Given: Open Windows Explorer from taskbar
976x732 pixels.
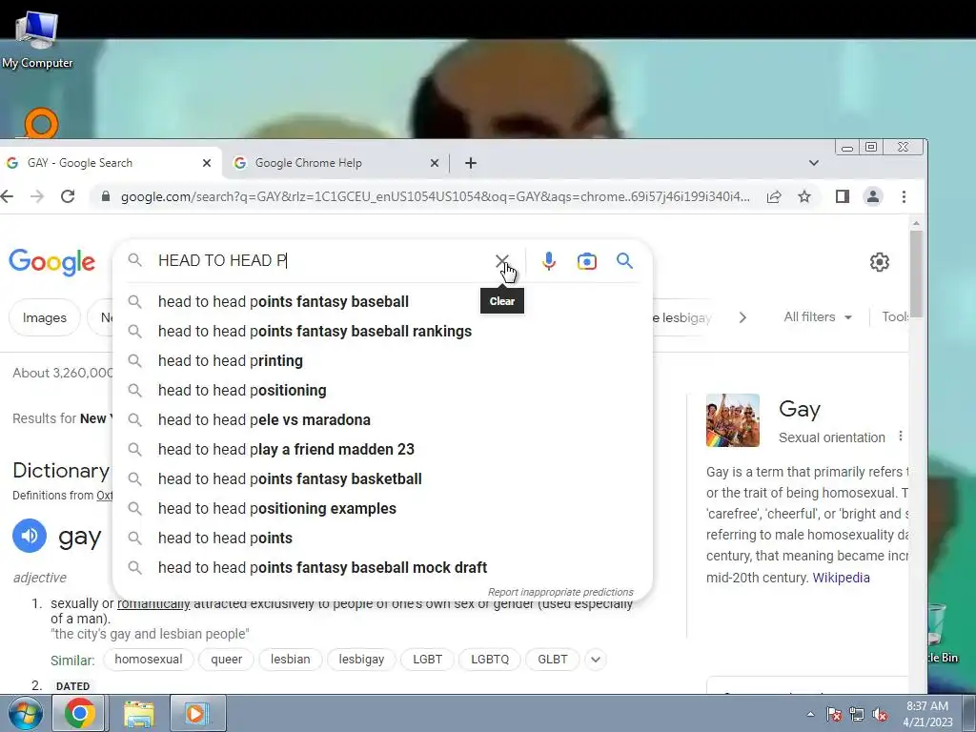Looking at the screenshot, I should (x=139, y=713).
